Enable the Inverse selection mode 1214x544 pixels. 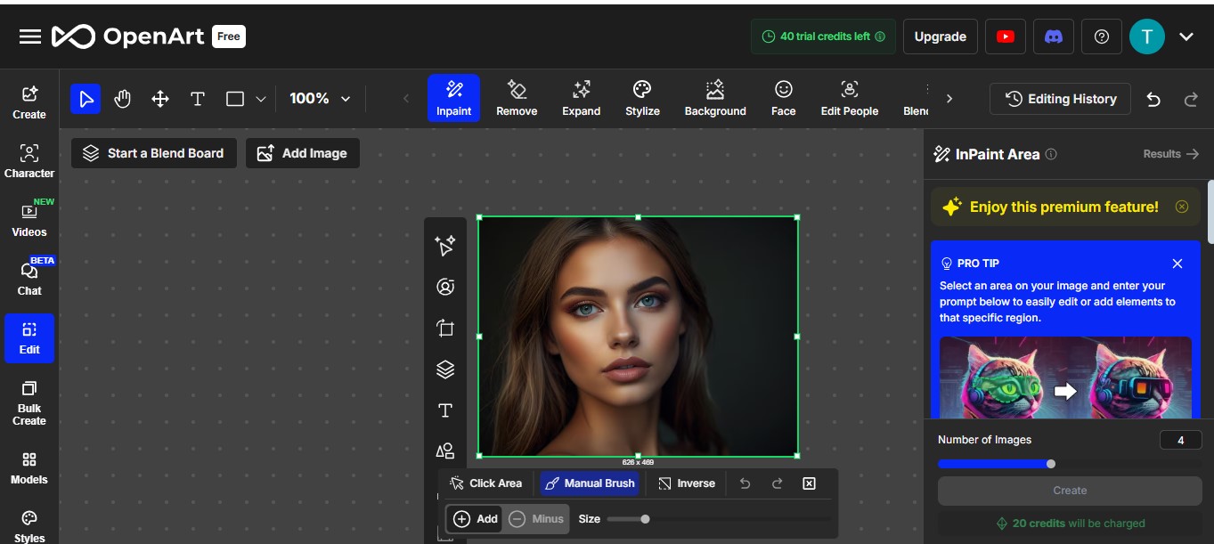pyautogui.click(x=687, y=483)
